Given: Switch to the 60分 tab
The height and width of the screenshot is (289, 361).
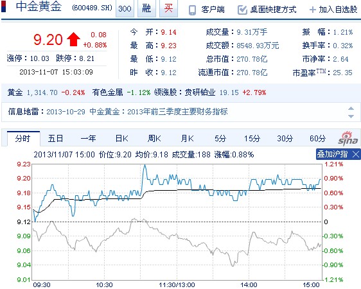Looking at the screenshot, I should pos(318,139).
